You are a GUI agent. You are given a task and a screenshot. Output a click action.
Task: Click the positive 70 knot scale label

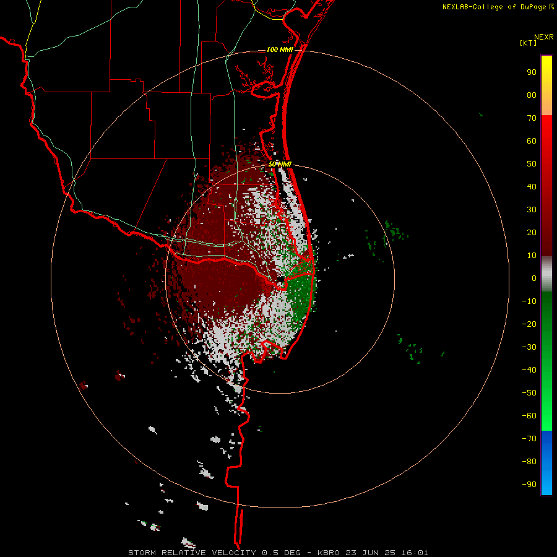pyautogui.click(x=532, y=118)
